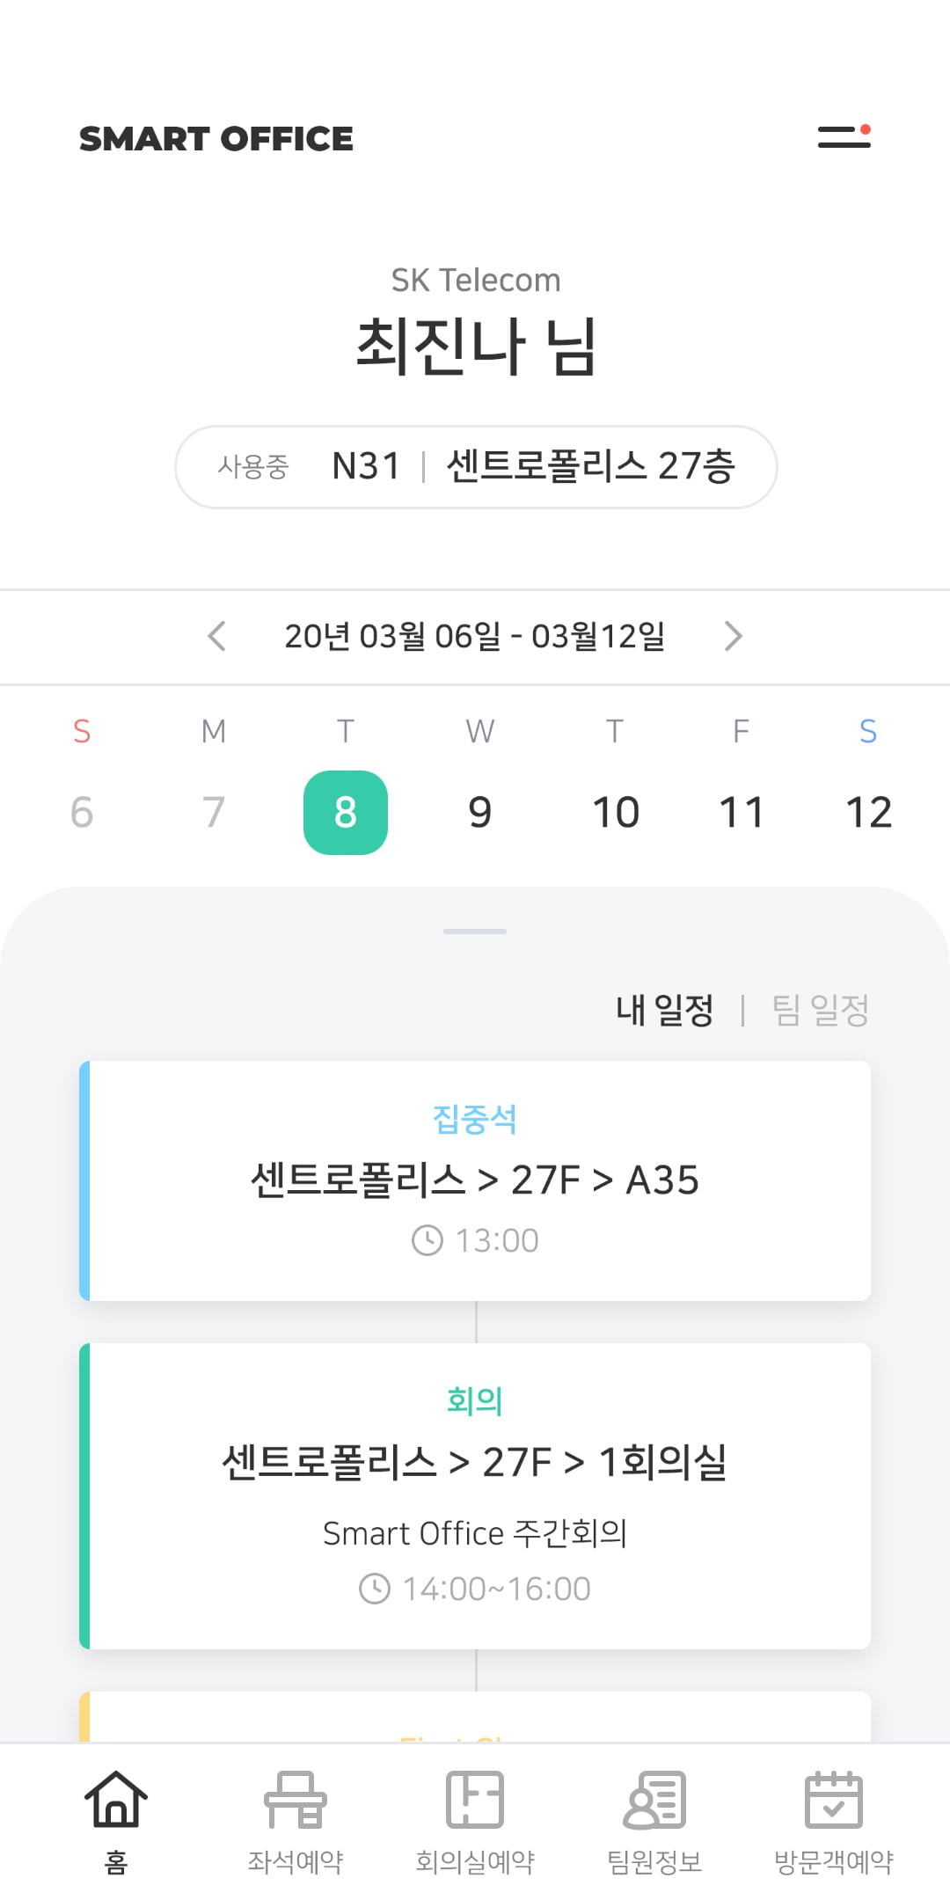
Task: Select Wednesday the 9th in calendar
Action: pos(480,812)
